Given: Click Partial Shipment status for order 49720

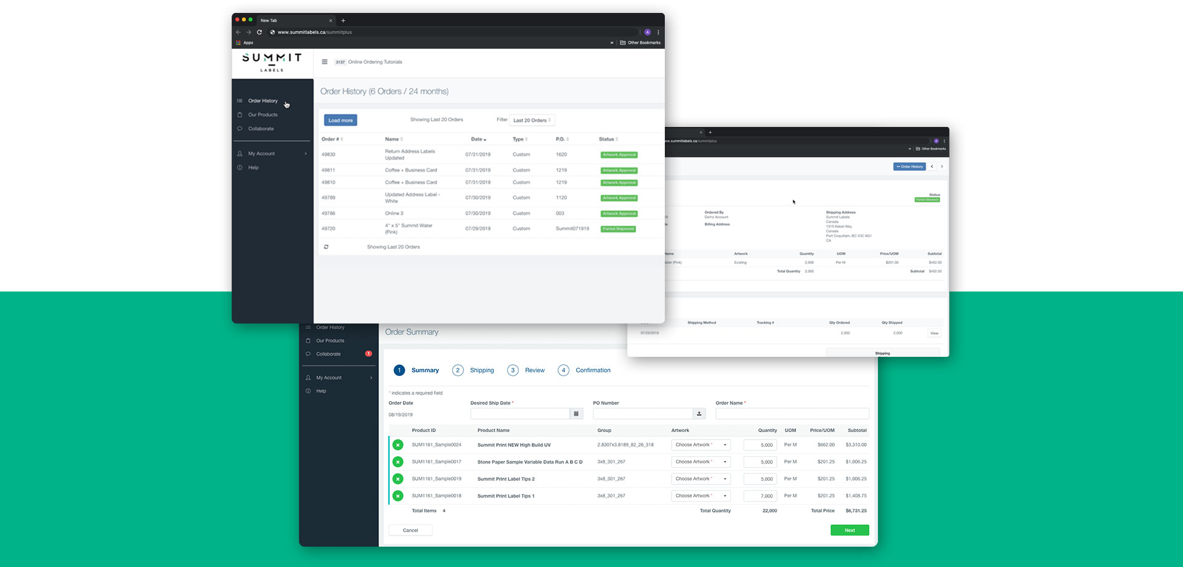Looking at the screenshot, I should (618, 229).
